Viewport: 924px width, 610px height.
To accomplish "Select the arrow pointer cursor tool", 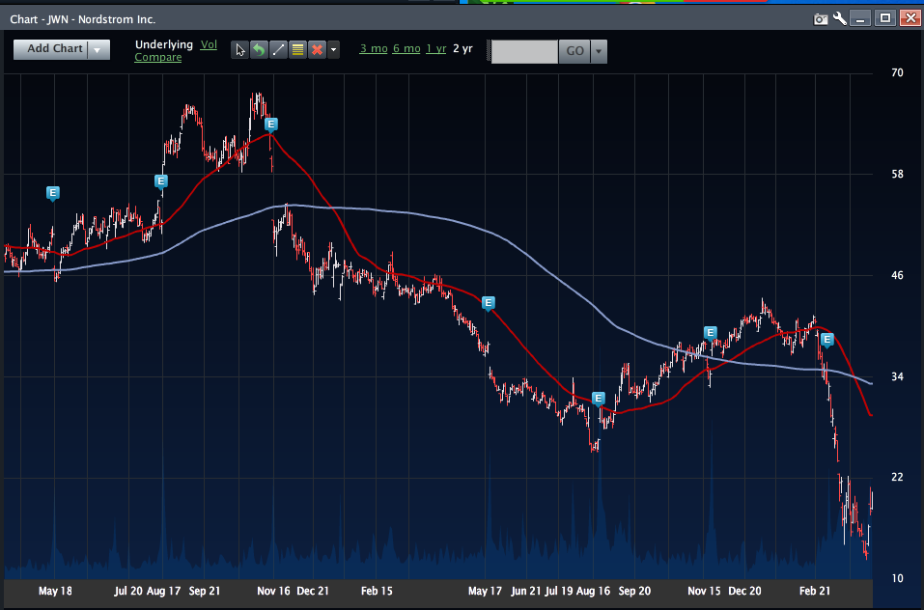I will tap(240, 50).
